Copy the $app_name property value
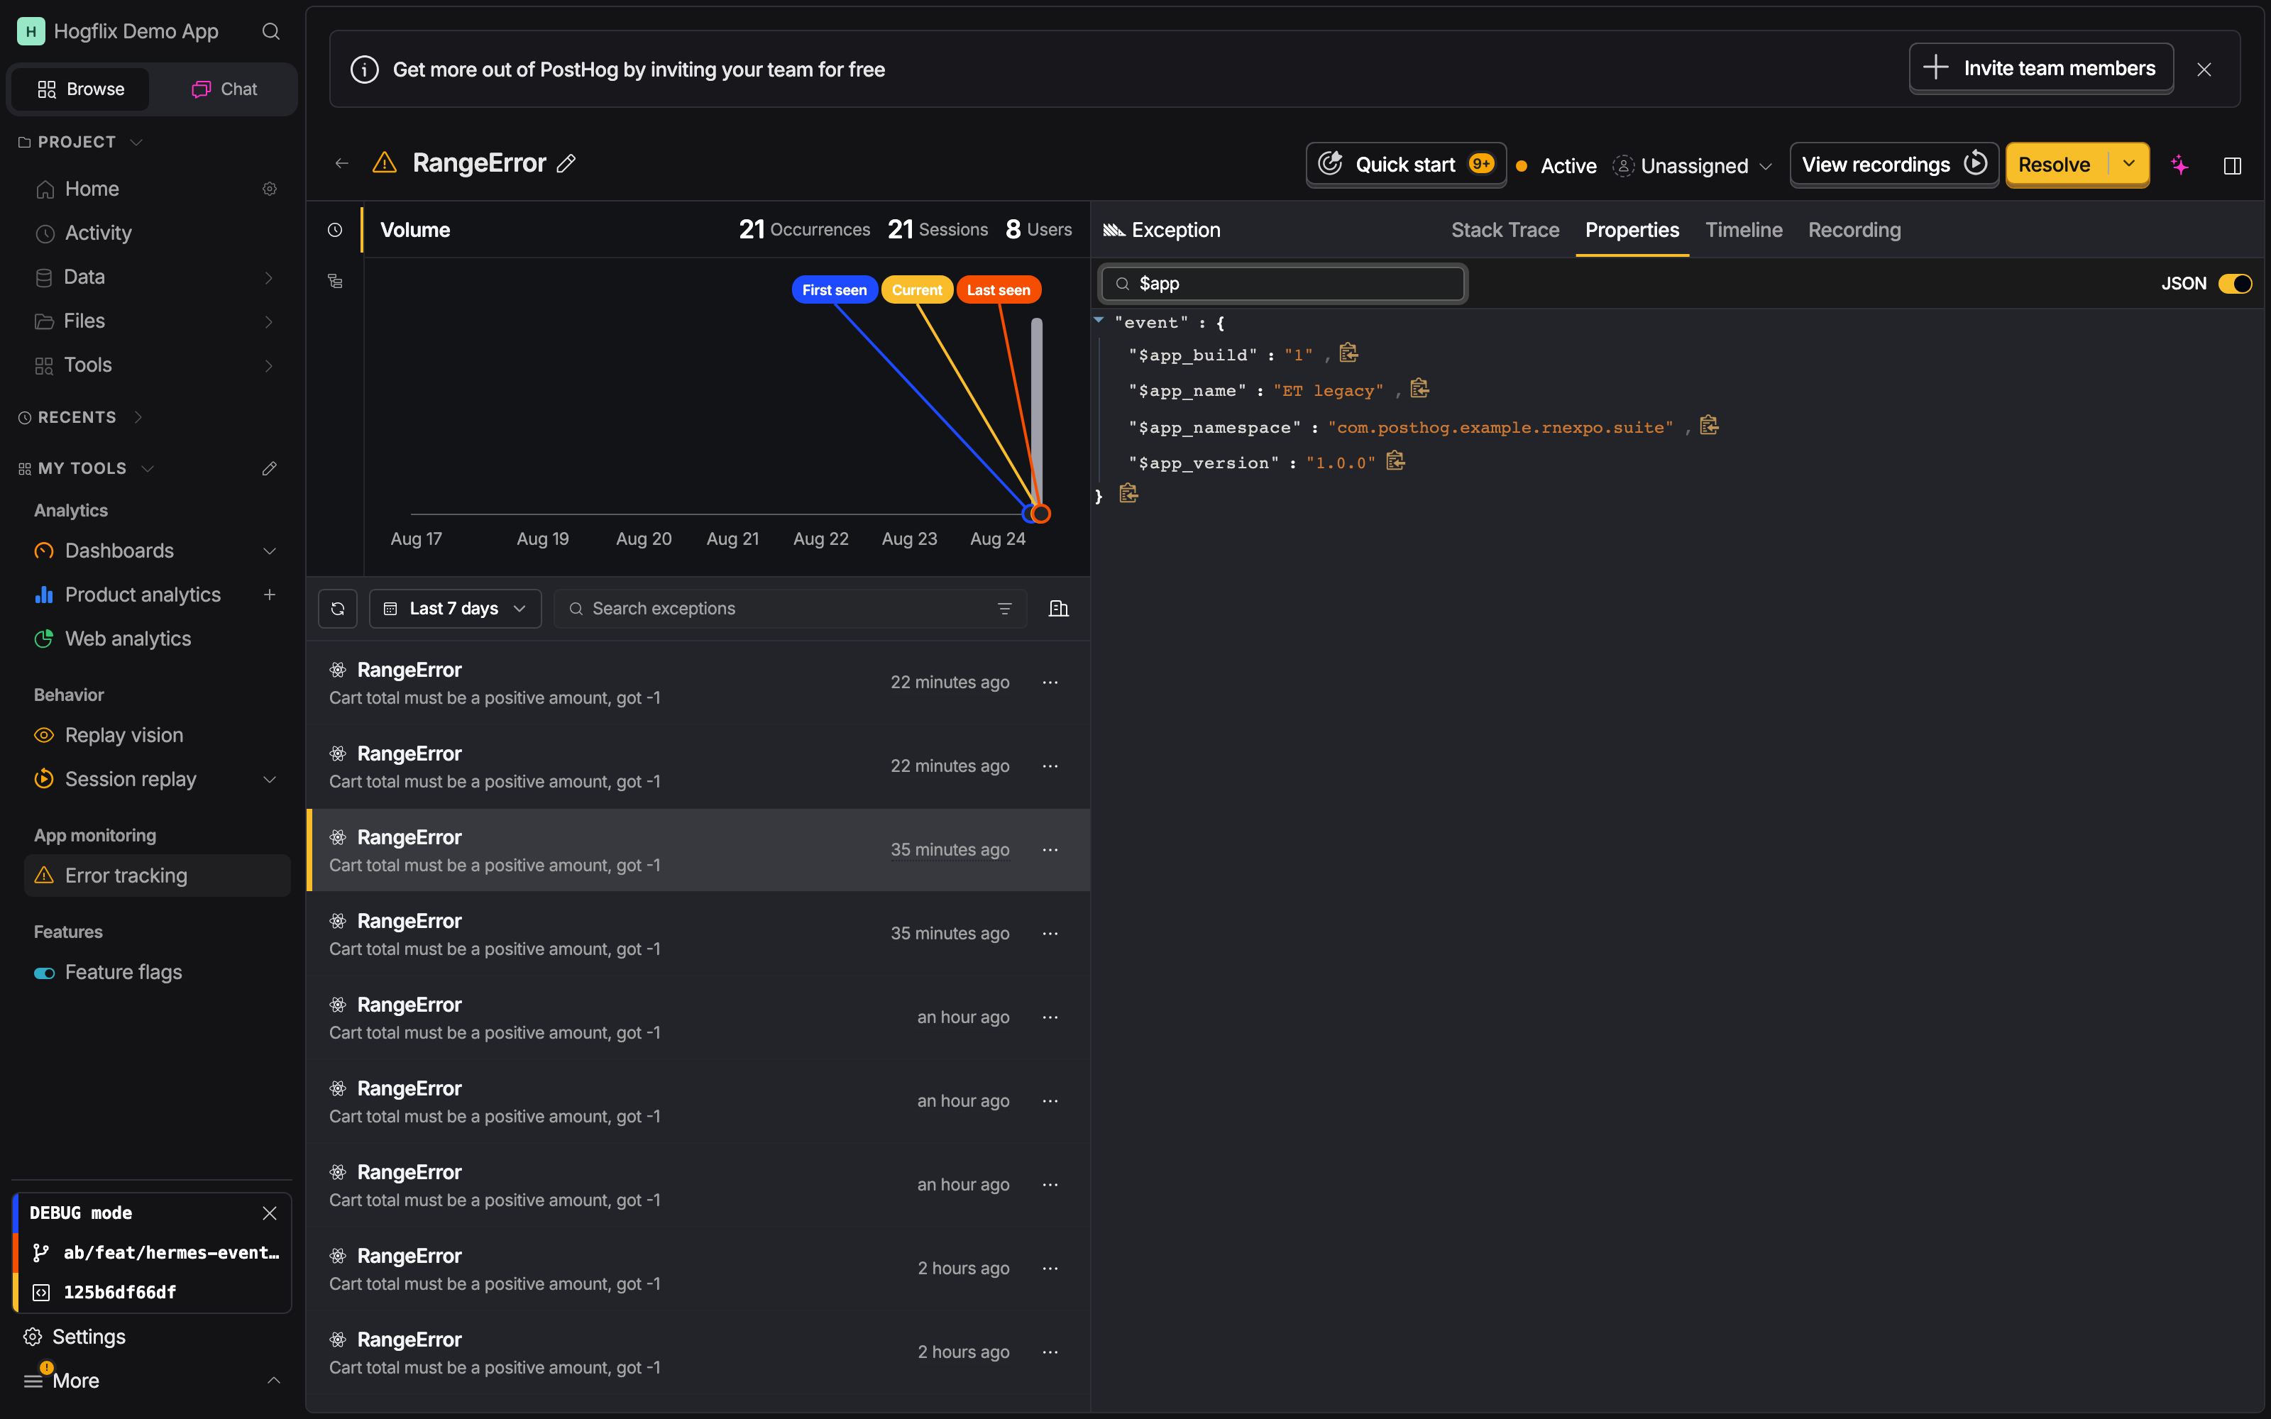 (1420, 389)
